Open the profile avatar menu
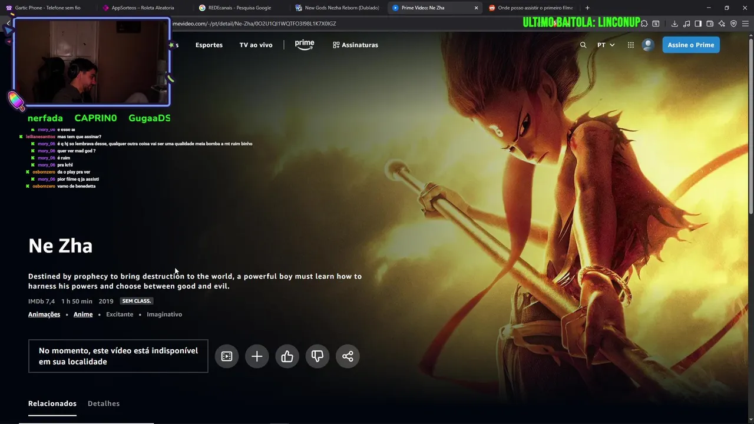The height and width of the screenshot is (424, 754). point(648,45)
